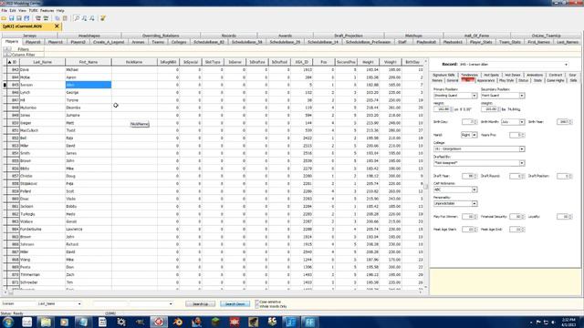Switch to the Records tab
This screenshot has width=584, height=328.
(x=229, y=36)
